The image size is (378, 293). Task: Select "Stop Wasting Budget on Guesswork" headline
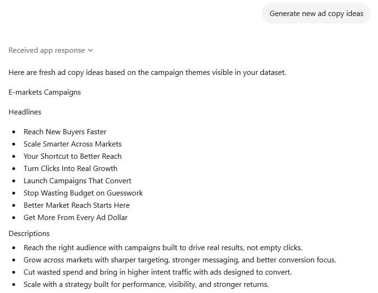[x=83, y=193]
